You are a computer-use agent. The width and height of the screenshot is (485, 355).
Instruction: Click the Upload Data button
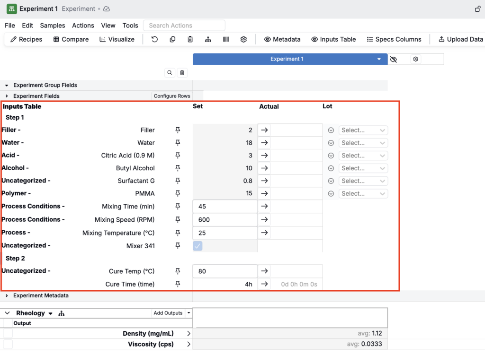pos(460,39)
